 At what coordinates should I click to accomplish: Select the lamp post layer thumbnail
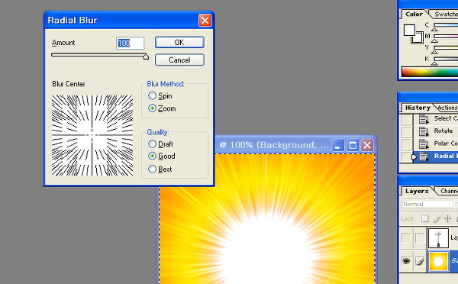pos(438,238)
